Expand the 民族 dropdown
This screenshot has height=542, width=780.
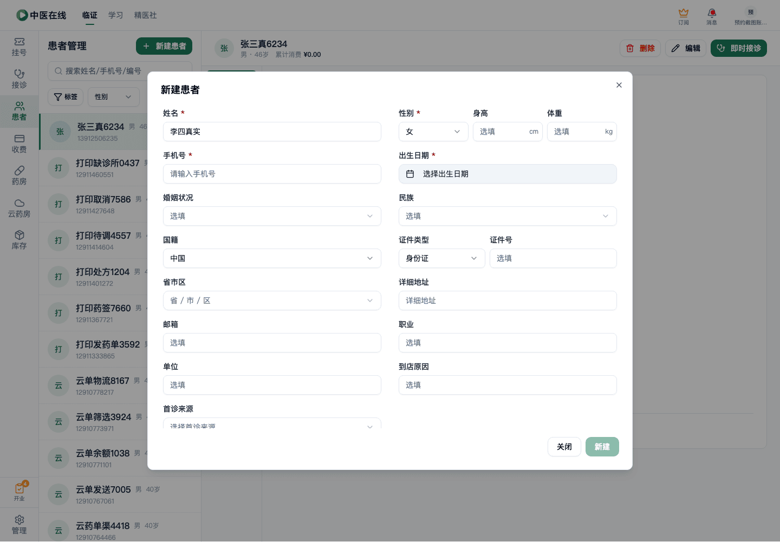(x=508, y=216)
